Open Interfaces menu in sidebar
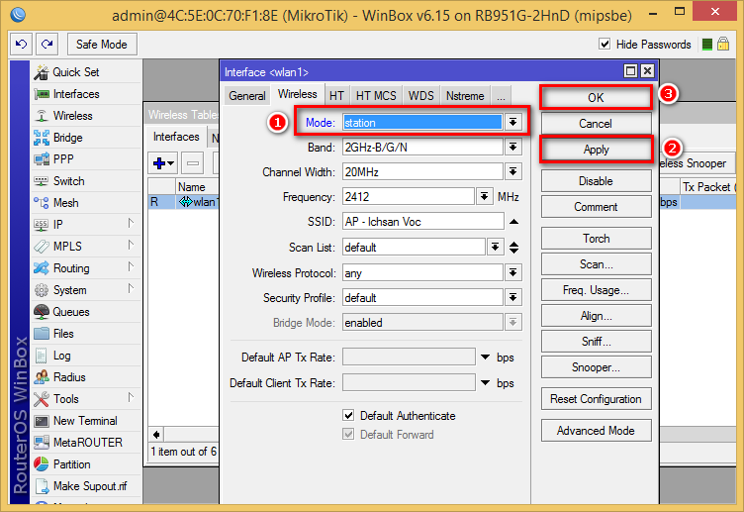Viewport: 744px width, 512px height. point(76,94)
